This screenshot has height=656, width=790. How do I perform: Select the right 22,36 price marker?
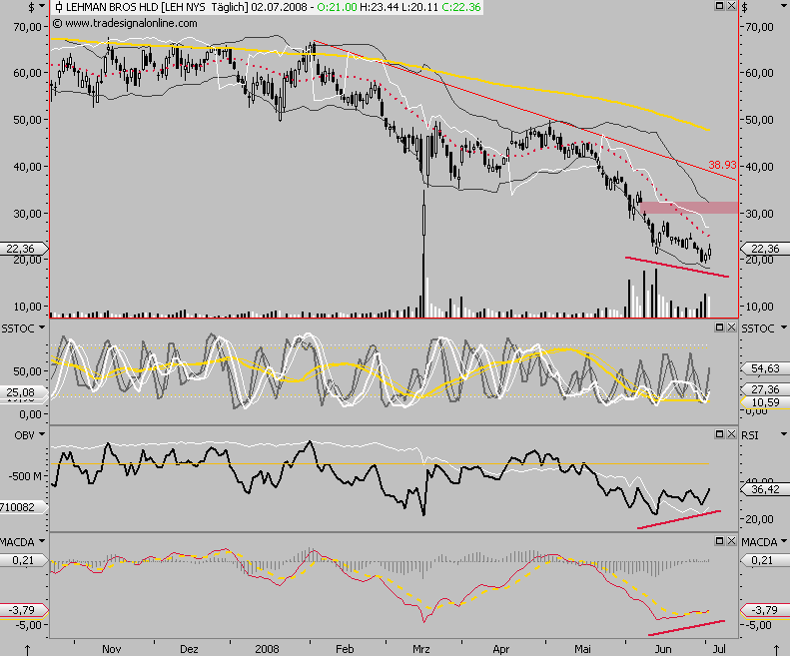[764, 249]
